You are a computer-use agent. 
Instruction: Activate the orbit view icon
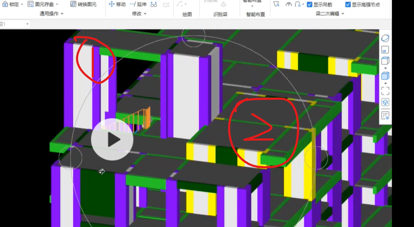point(385,38)
